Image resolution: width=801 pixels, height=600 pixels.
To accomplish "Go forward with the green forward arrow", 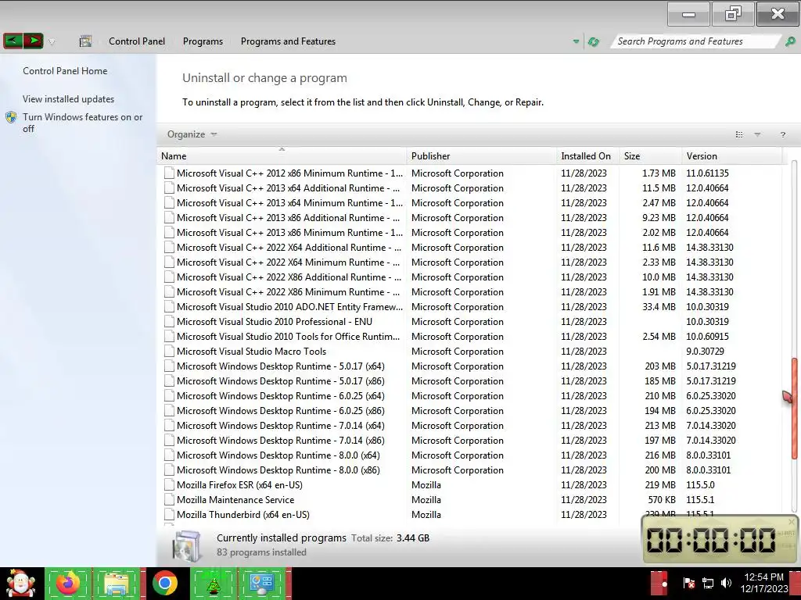I will (33, 41).
